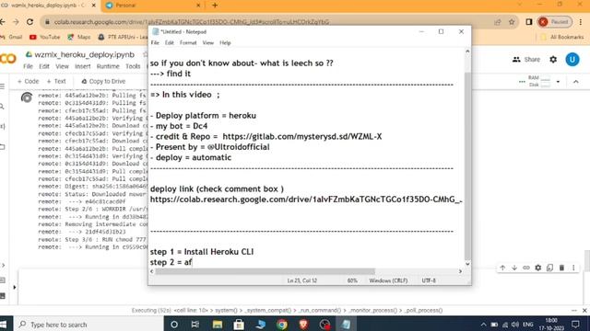Click Notepad horizontal scrollbar thumb

(265, 271)
